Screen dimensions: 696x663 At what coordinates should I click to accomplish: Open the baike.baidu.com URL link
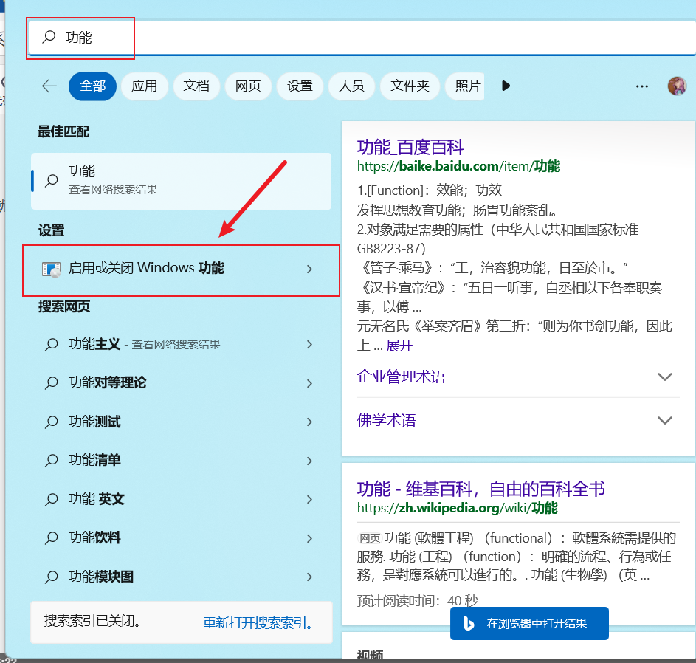[458, 166]
